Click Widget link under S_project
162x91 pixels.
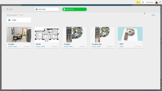pos(15,47)
